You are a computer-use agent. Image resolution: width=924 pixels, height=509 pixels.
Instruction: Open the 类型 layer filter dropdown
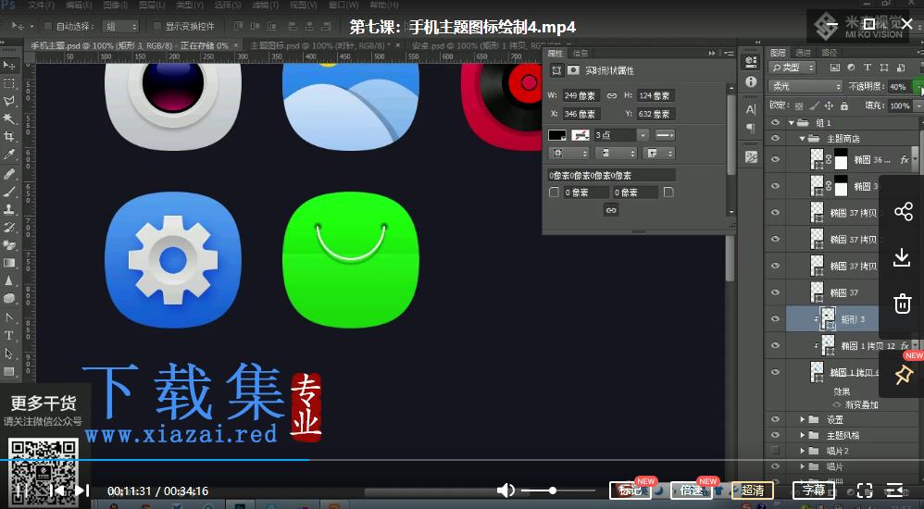pos(792,68)
